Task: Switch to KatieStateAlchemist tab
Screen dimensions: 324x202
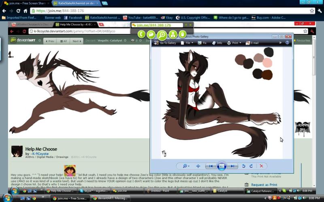Action: tap(76, 3)
